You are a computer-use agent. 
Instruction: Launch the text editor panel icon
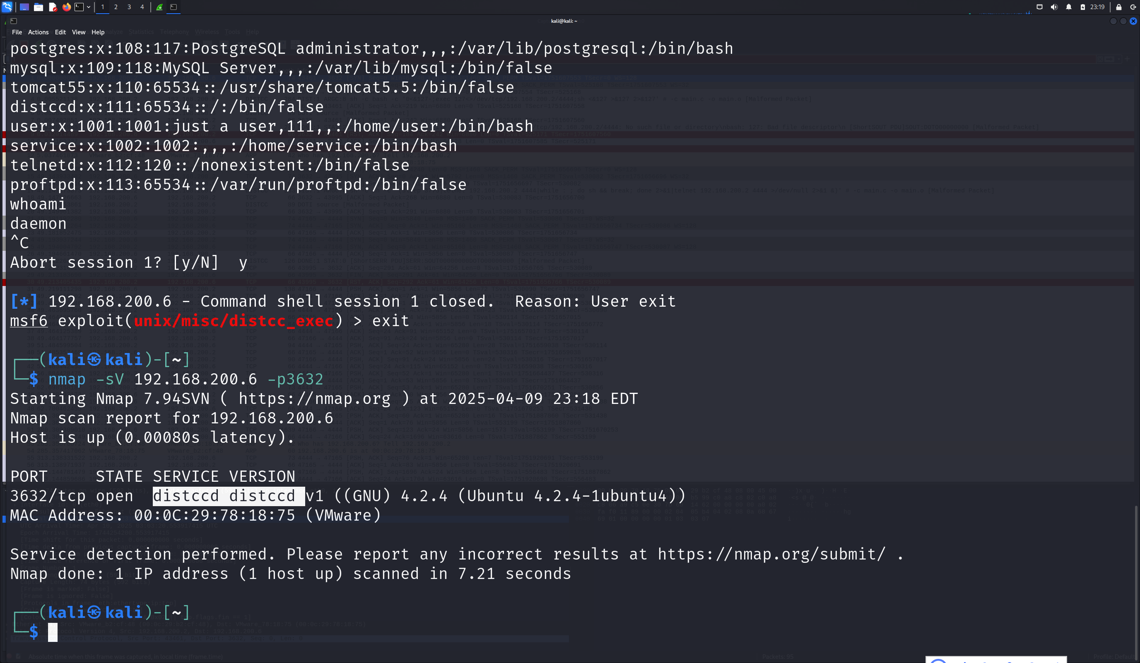tap(53, 7)
